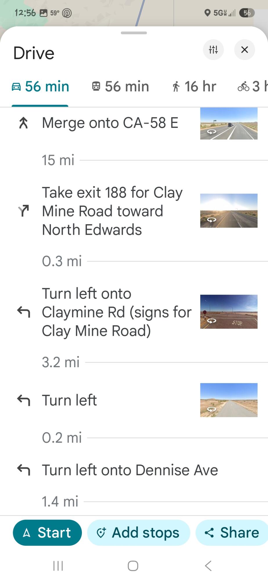The image size is (268, 581).
Task: Close the Drive directions panel
Action: [244, 50]
